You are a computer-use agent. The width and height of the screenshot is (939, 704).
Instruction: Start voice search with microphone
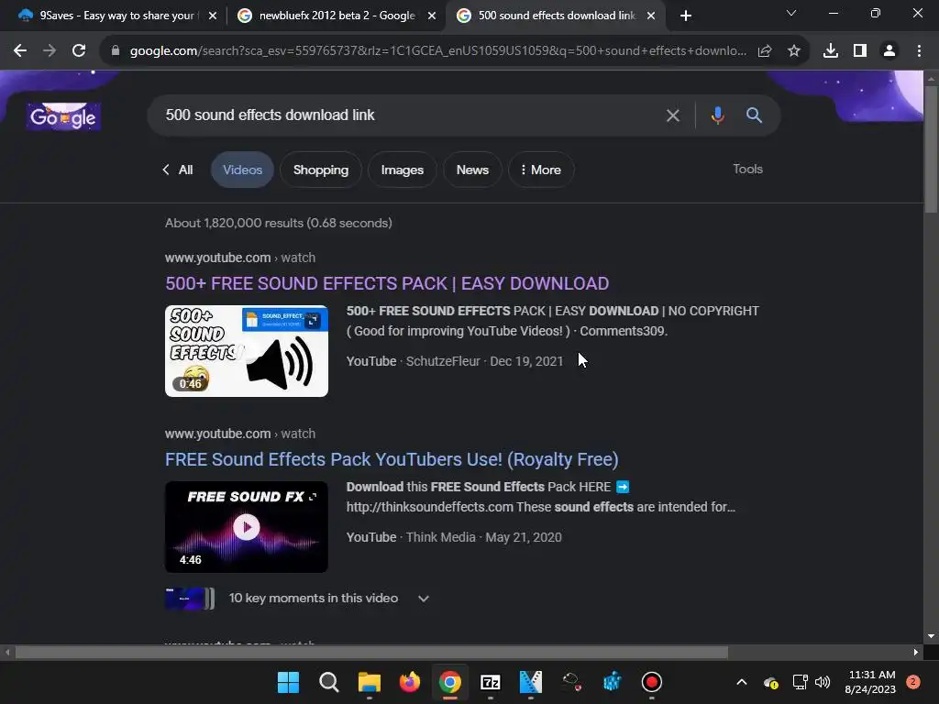coord(717,115)
